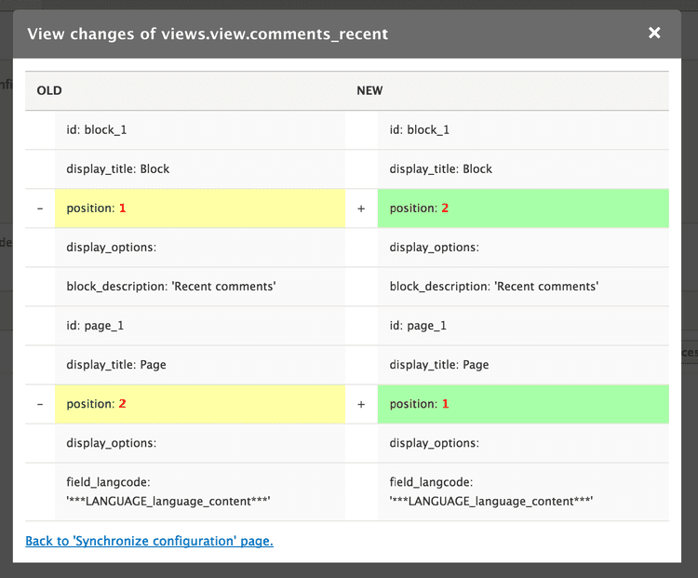Click the green 'position: 1' added line

tap(523, 404)
